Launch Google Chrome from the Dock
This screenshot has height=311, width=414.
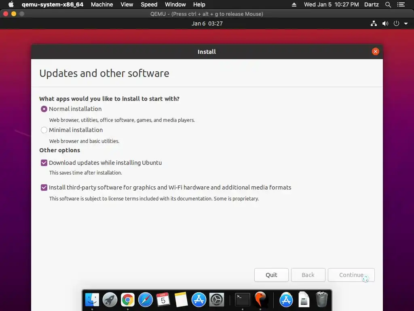click(x=128, y=300)
